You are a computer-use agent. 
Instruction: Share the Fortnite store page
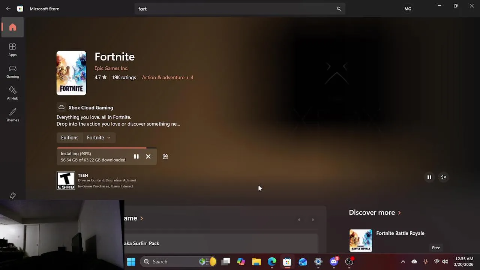coord(165,156)
